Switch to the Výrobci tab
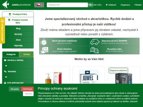This screenshot has height=107, width=143. pos(26,54)
